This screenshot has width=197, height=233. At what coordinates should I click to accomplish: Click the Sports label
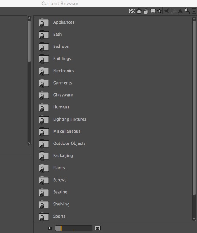[59, 216]
